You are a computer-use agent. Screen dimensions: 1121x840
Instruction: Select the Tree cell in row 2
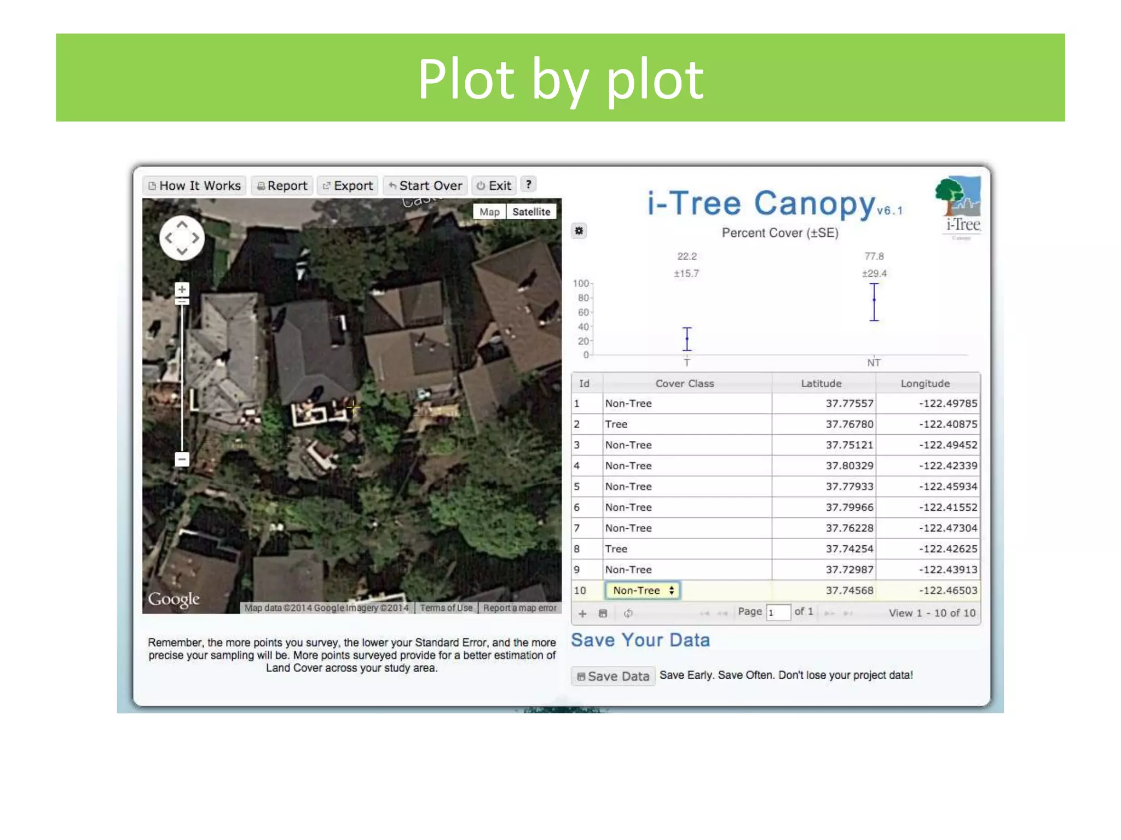[687, 424]
